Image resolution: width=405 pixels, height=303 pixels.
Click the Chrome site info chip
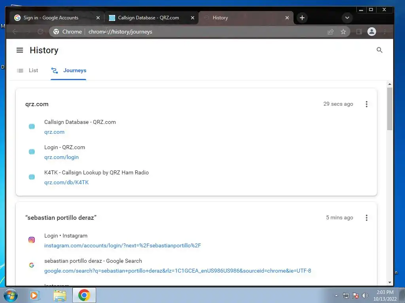coord(67,32)
